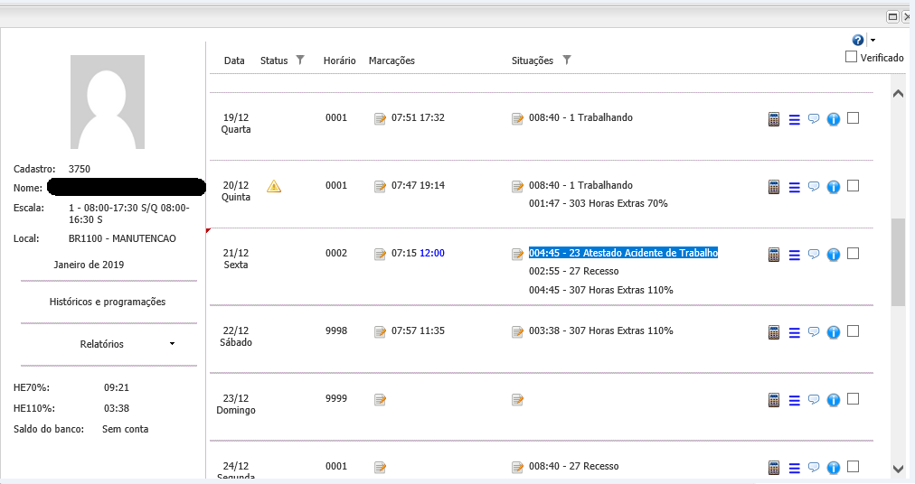
Task: Select the Data column header
Action: pos(234,60)
